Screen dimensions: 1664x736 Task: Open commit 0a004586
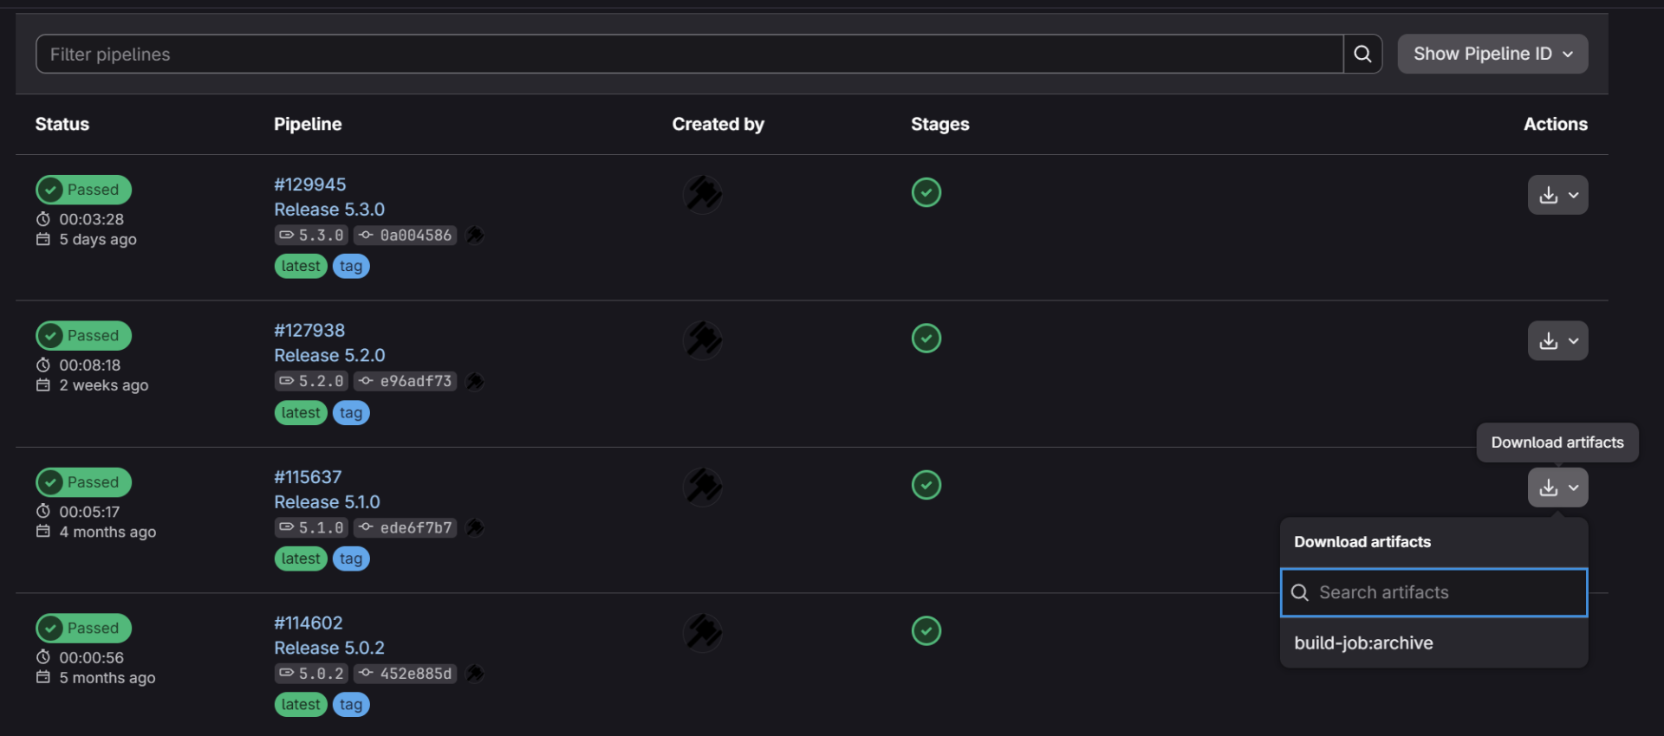click(x=406, y=236)
